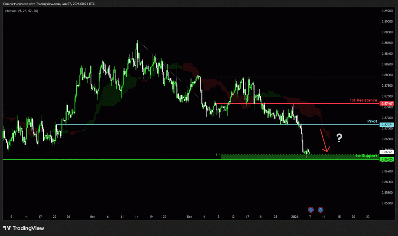Click the blue 0.87071 pivot price tag
This screenshot has height=236, width=398.
click(388, 125)
